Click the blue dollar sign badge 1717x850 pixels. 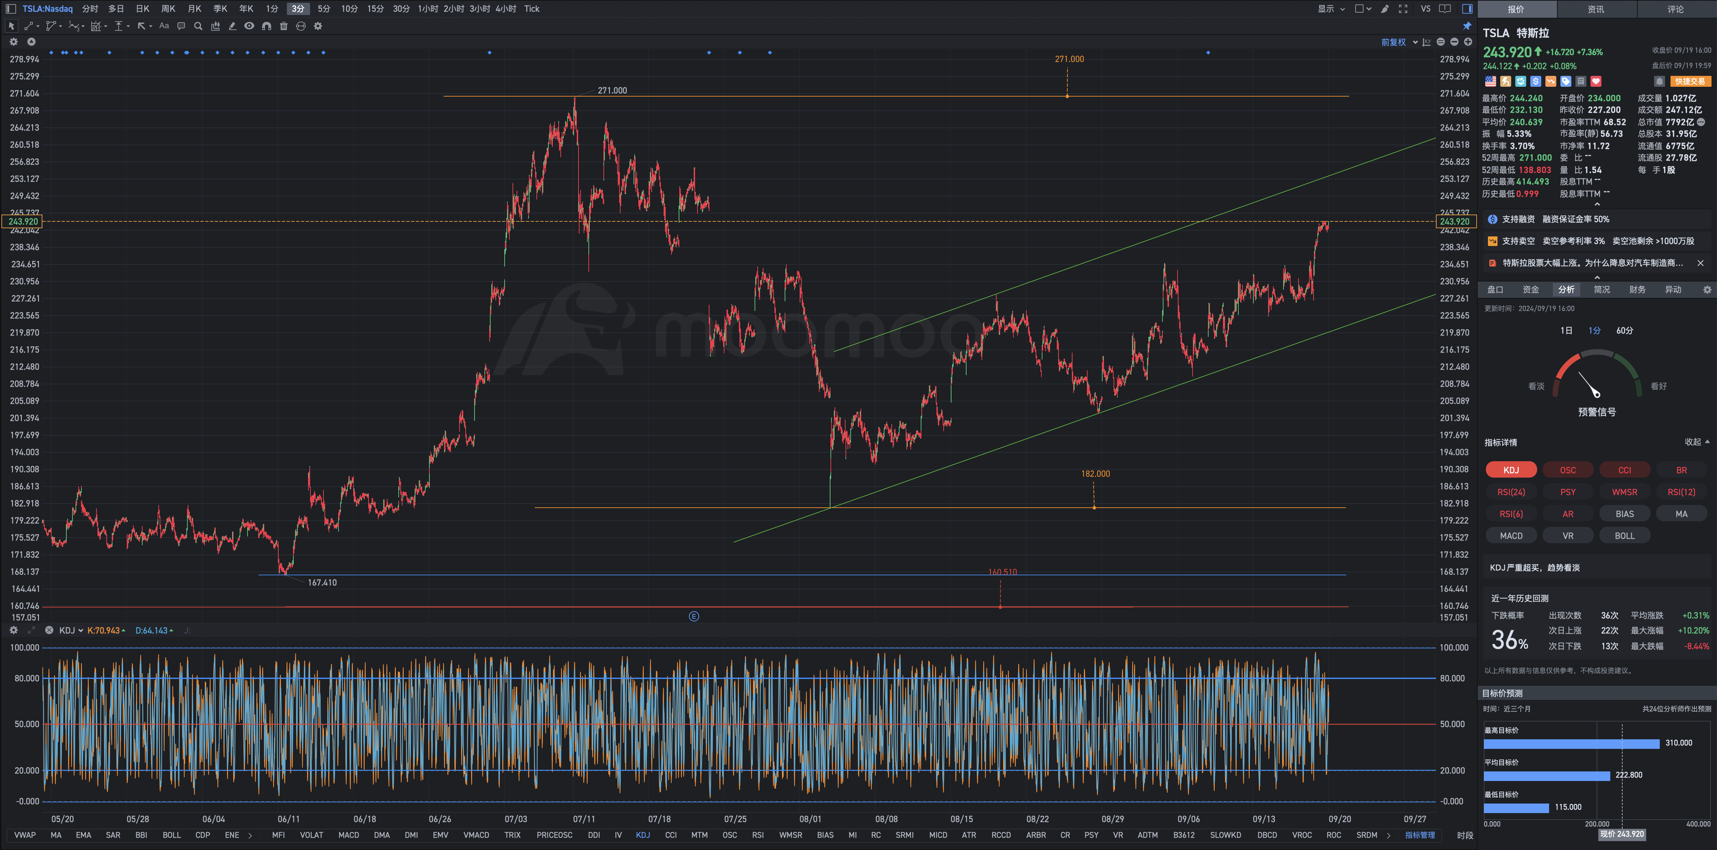pos(1536,81)
